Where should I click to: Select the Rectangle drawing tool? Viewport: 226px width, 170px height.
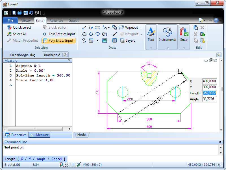pyautogui.click(x=97, y=27)
